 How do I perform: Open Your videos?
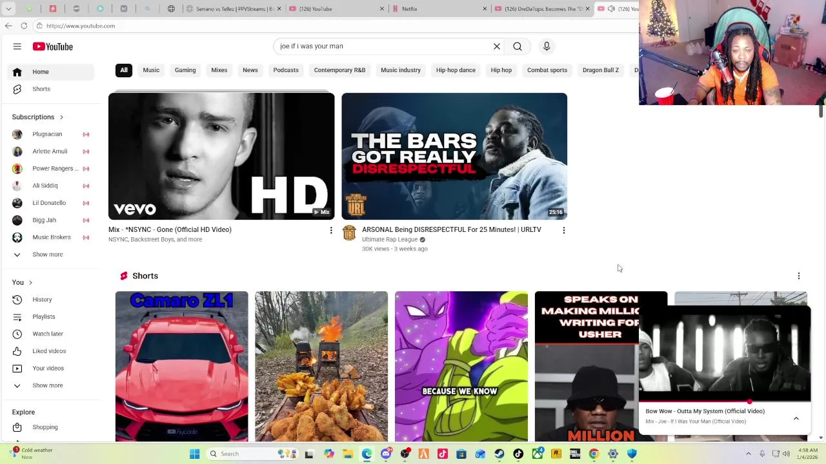click(x=52, y=368)
